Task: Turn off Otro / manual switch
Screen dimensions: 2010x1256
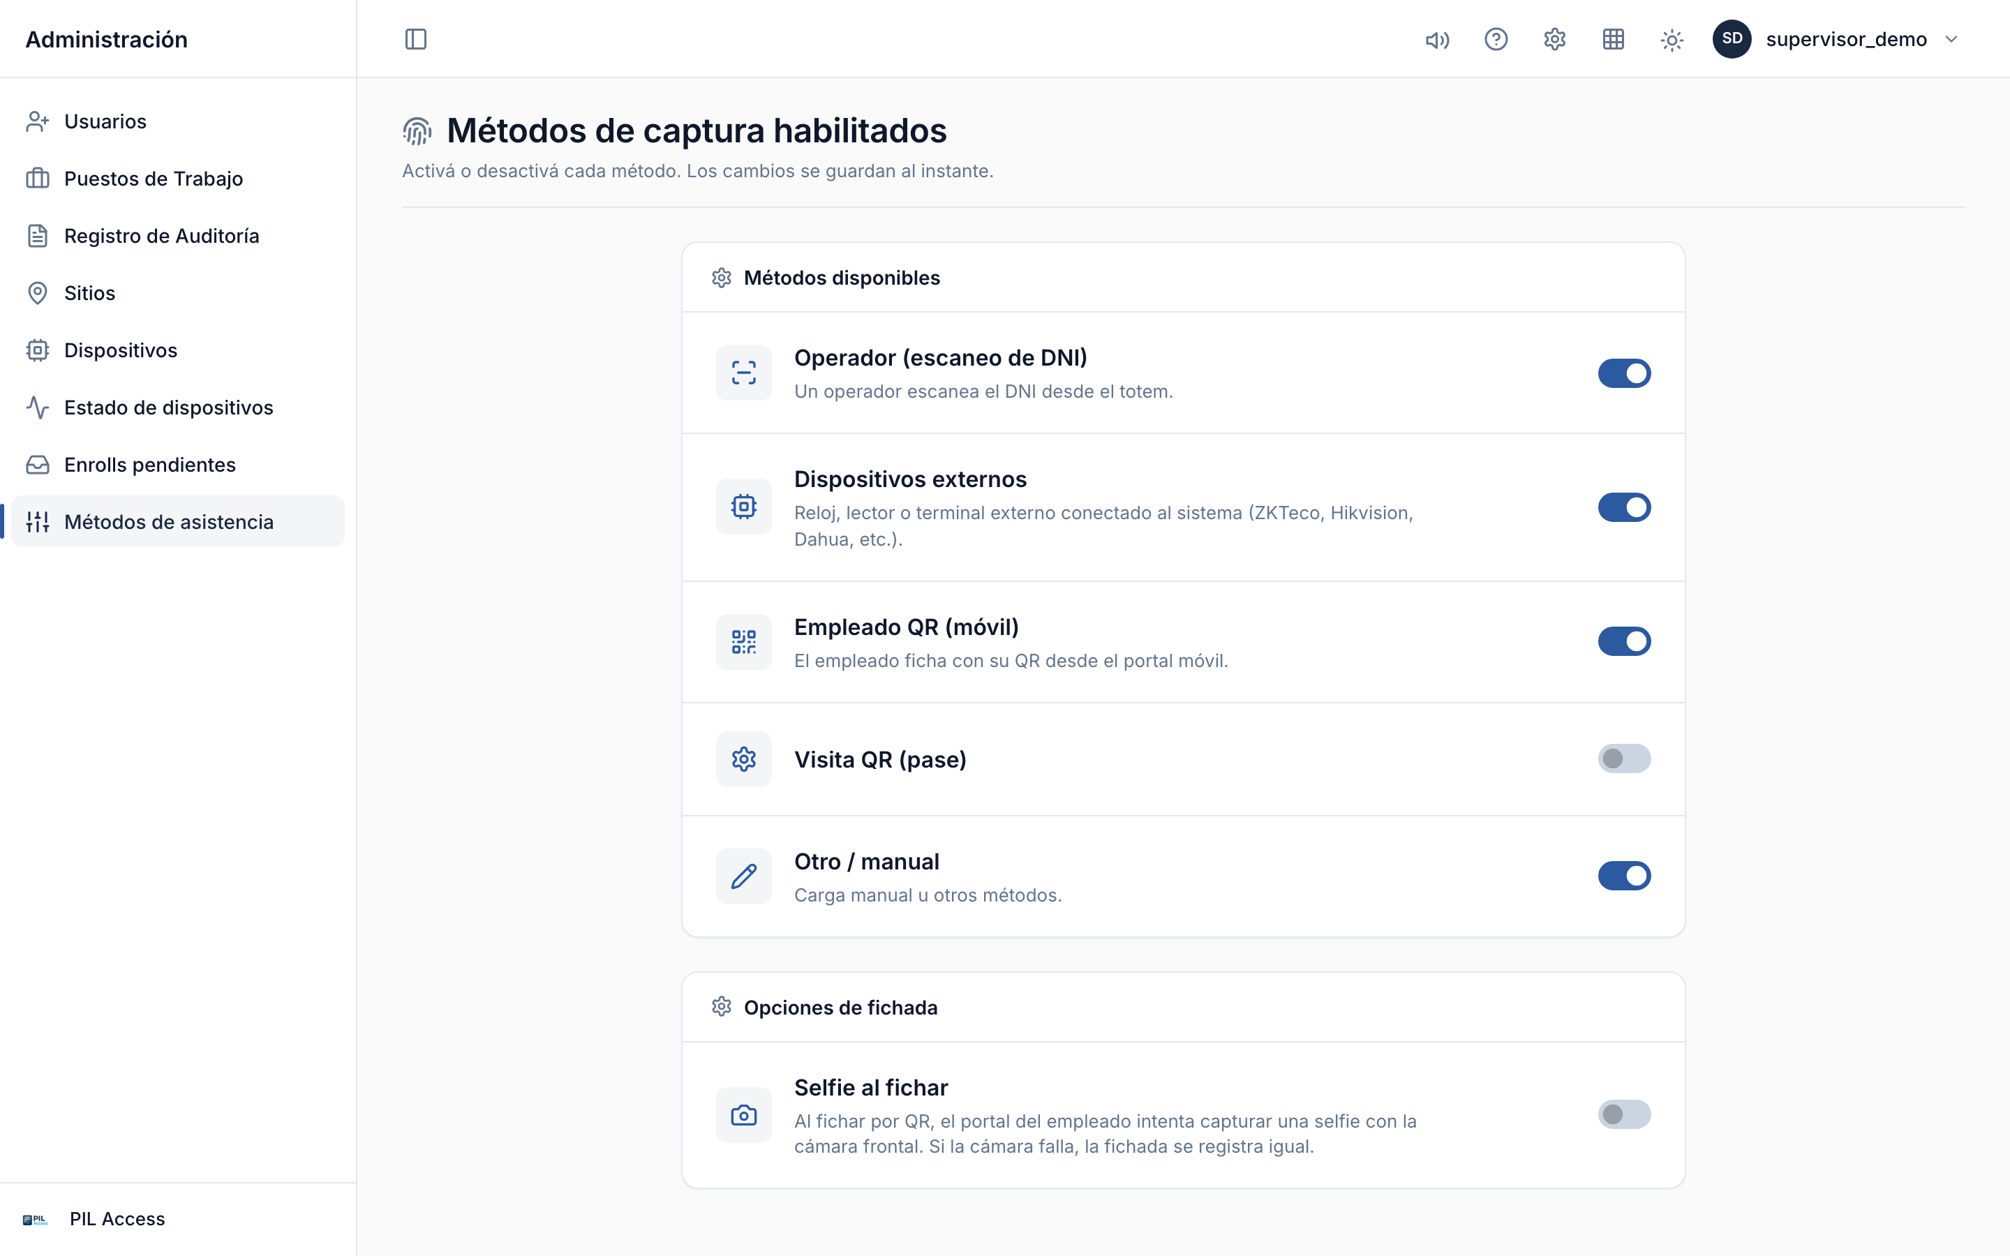Action: click(1624, 876)
